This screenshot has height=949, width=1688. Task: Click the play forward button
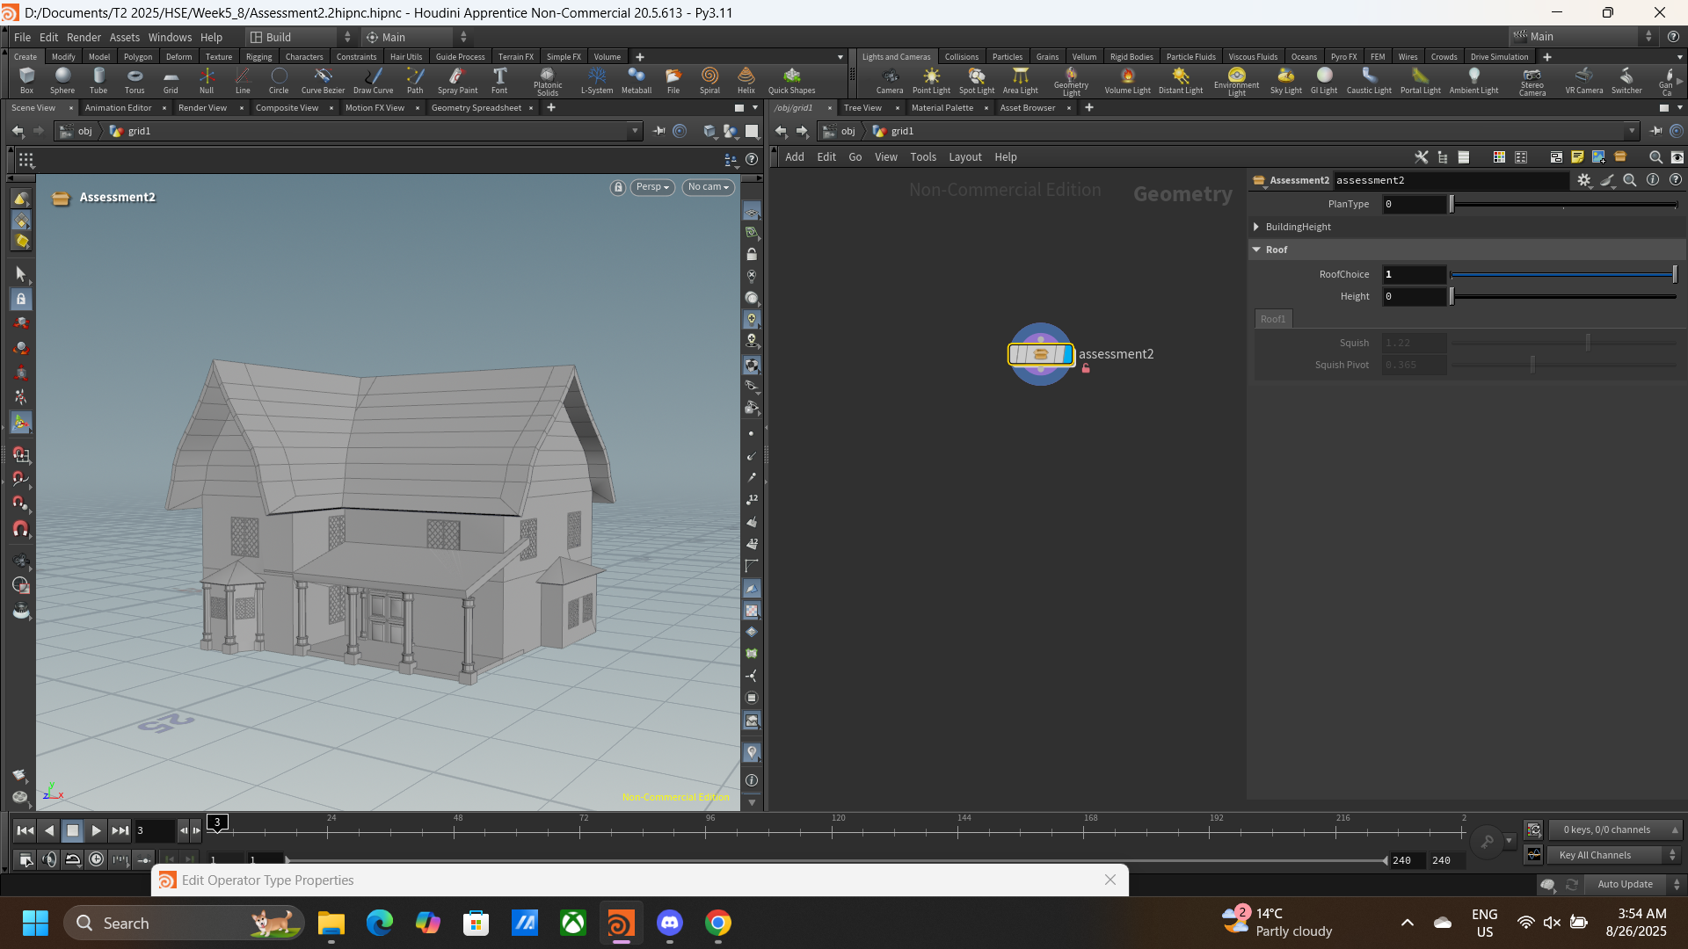97,830
